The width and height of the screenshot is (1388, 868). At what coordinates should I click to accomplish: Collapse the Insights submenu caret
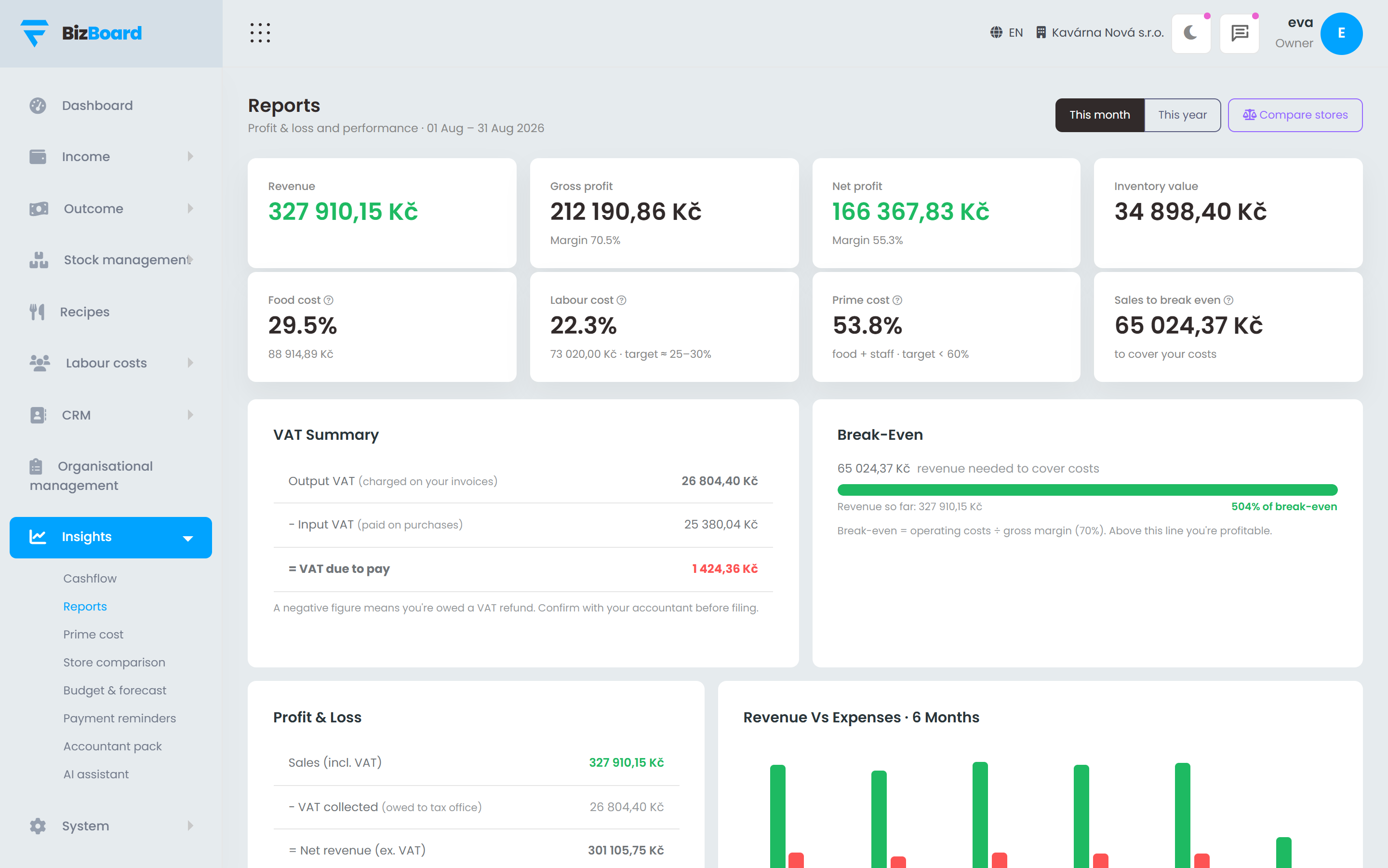point(187,539)
